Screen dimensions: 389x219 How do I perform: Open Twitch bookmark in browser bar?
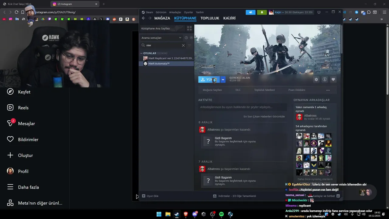click(49, 19)
